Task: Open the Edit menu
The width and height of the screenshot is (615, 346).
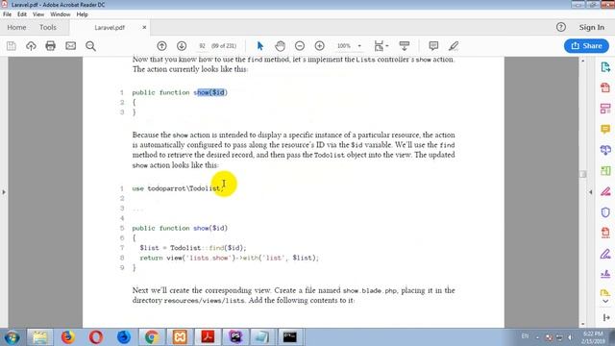Action: [x=22, y=14]
